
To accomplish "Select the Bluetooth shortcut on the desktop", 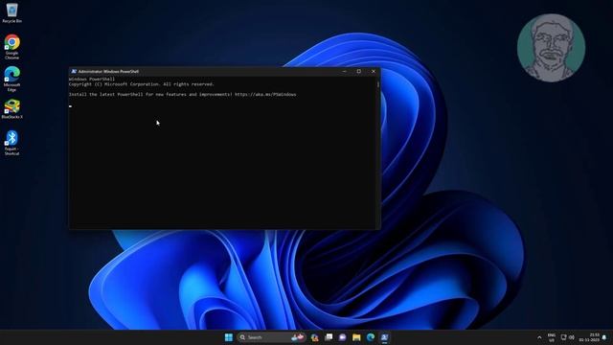I will click(11, 143).
